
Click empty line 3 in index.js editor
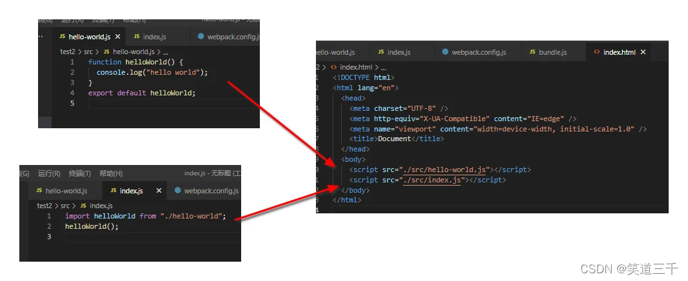click(152, 237)
